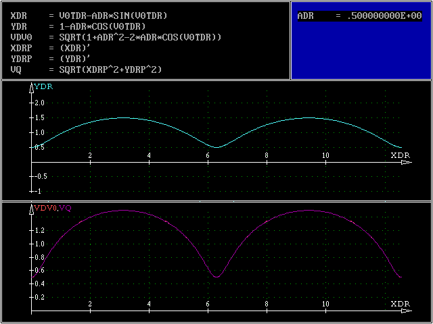Click the -0.5 tick label in upper plot
The height and width of the screenshot is (324, 433).
coord(39,176)
